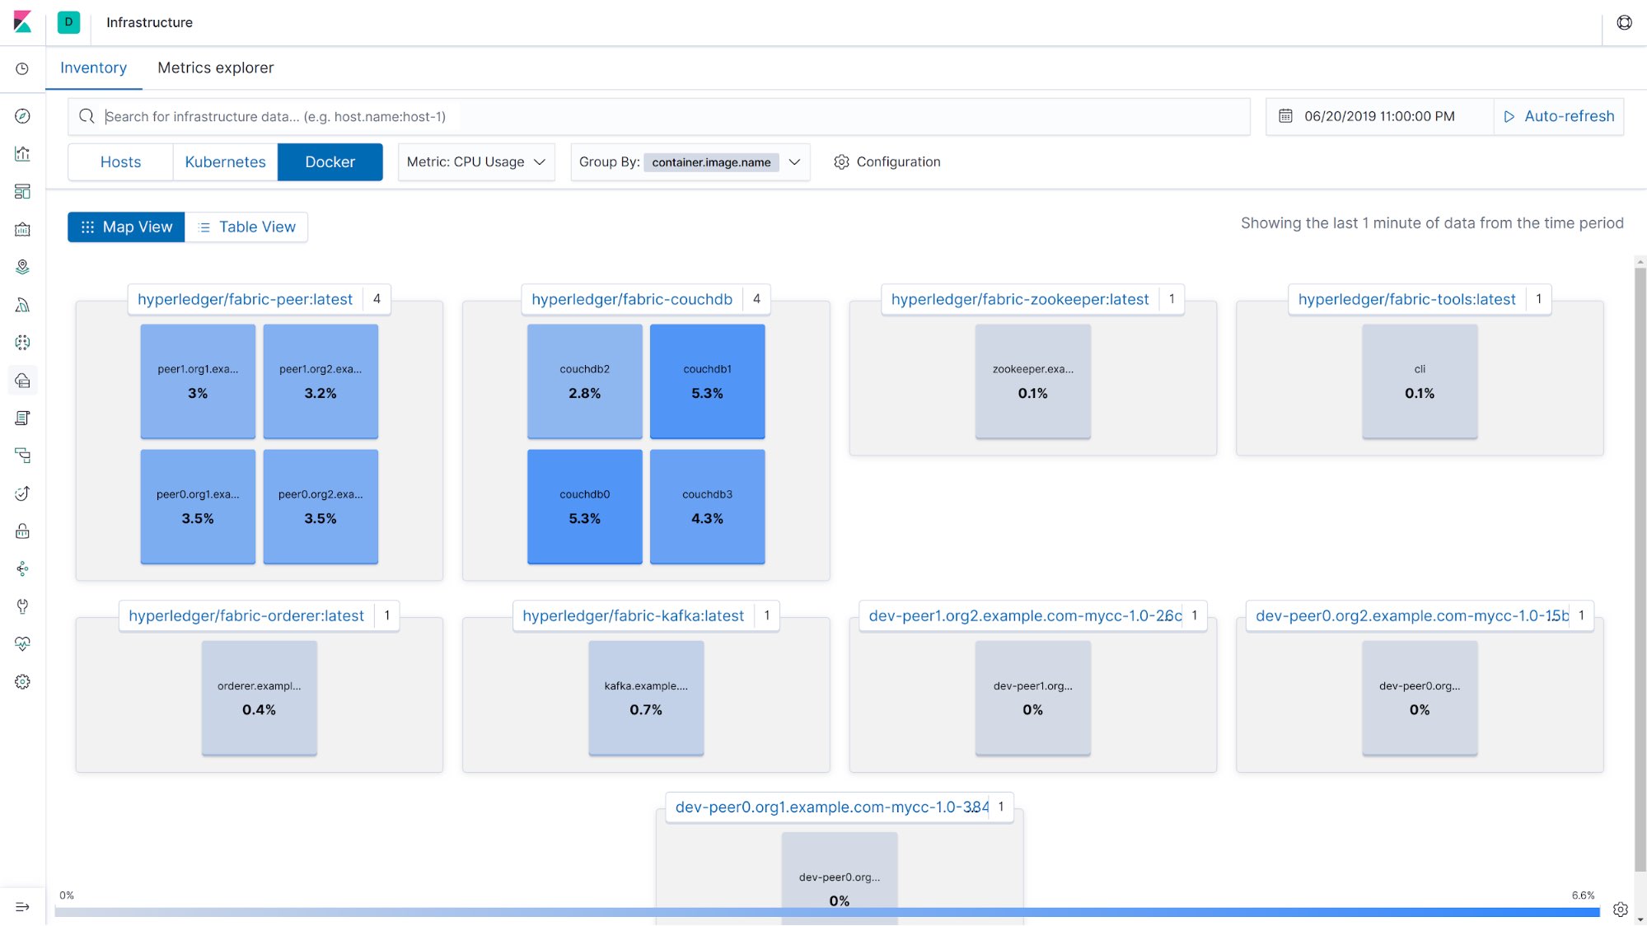Click the date field 06/20/2019 11:00:00 PM
Viewport: 1647px width, 926px height.
1379,116
